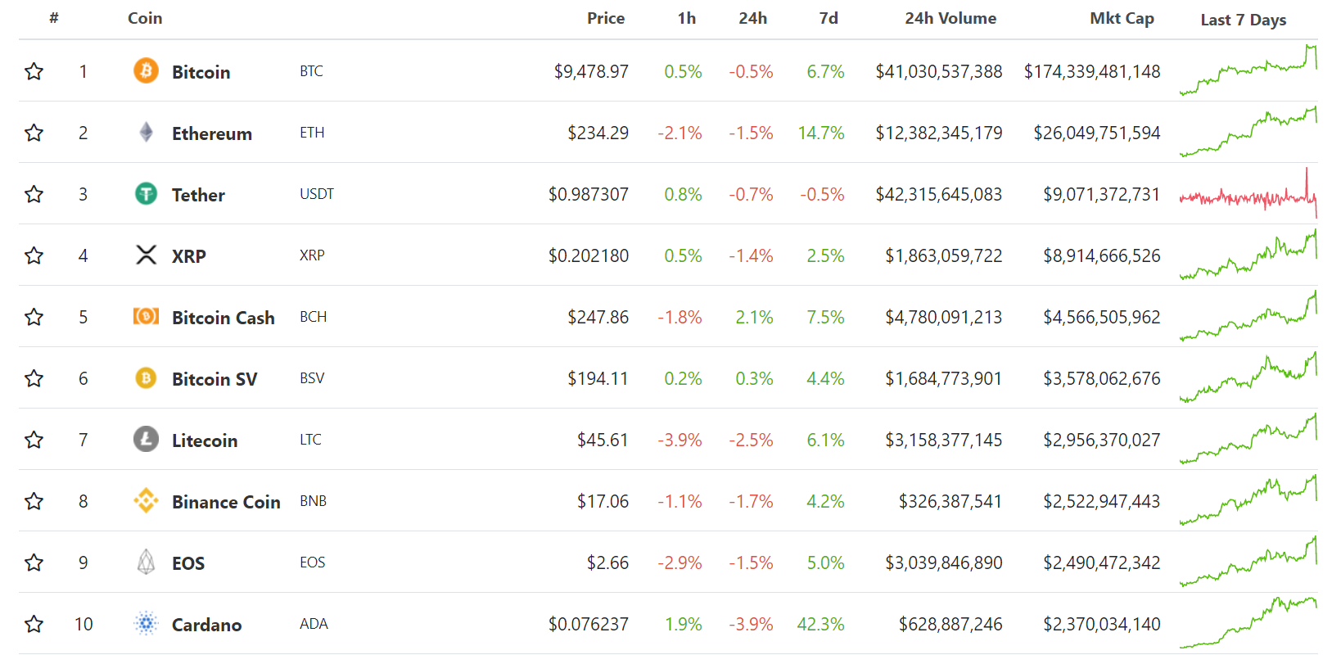Sort by 24h change column header
This screenshot has height=655, width=1341.
point(753,18)
